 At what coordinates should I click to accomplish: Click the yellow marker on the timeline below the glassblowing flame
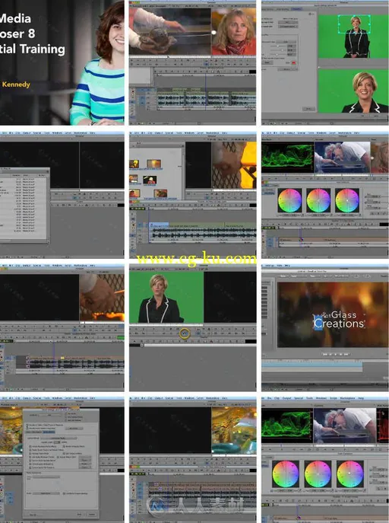point(62,358)
